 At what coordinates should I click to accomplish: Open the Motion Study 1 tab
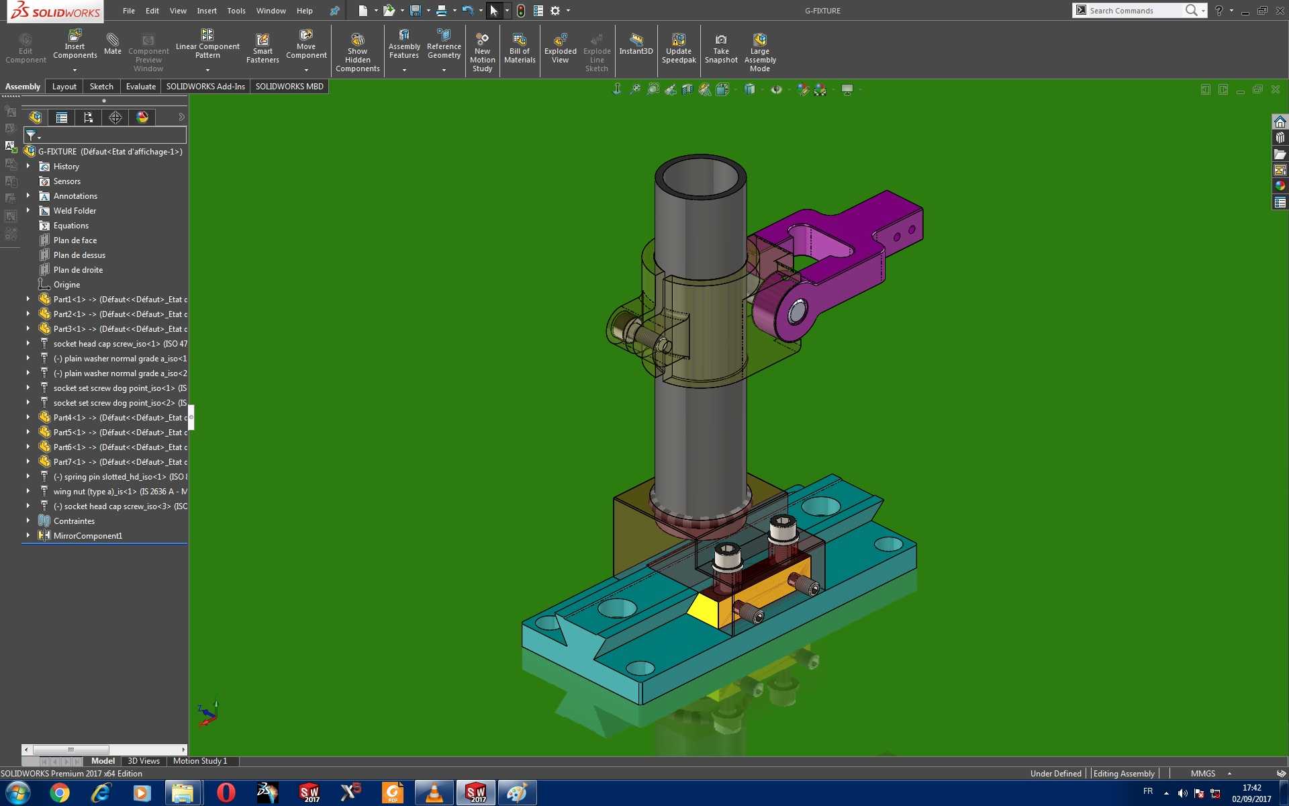tap(200, 761)
